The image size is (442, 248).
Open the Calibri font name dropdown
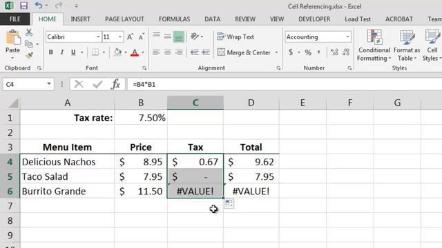pos(98,37)
